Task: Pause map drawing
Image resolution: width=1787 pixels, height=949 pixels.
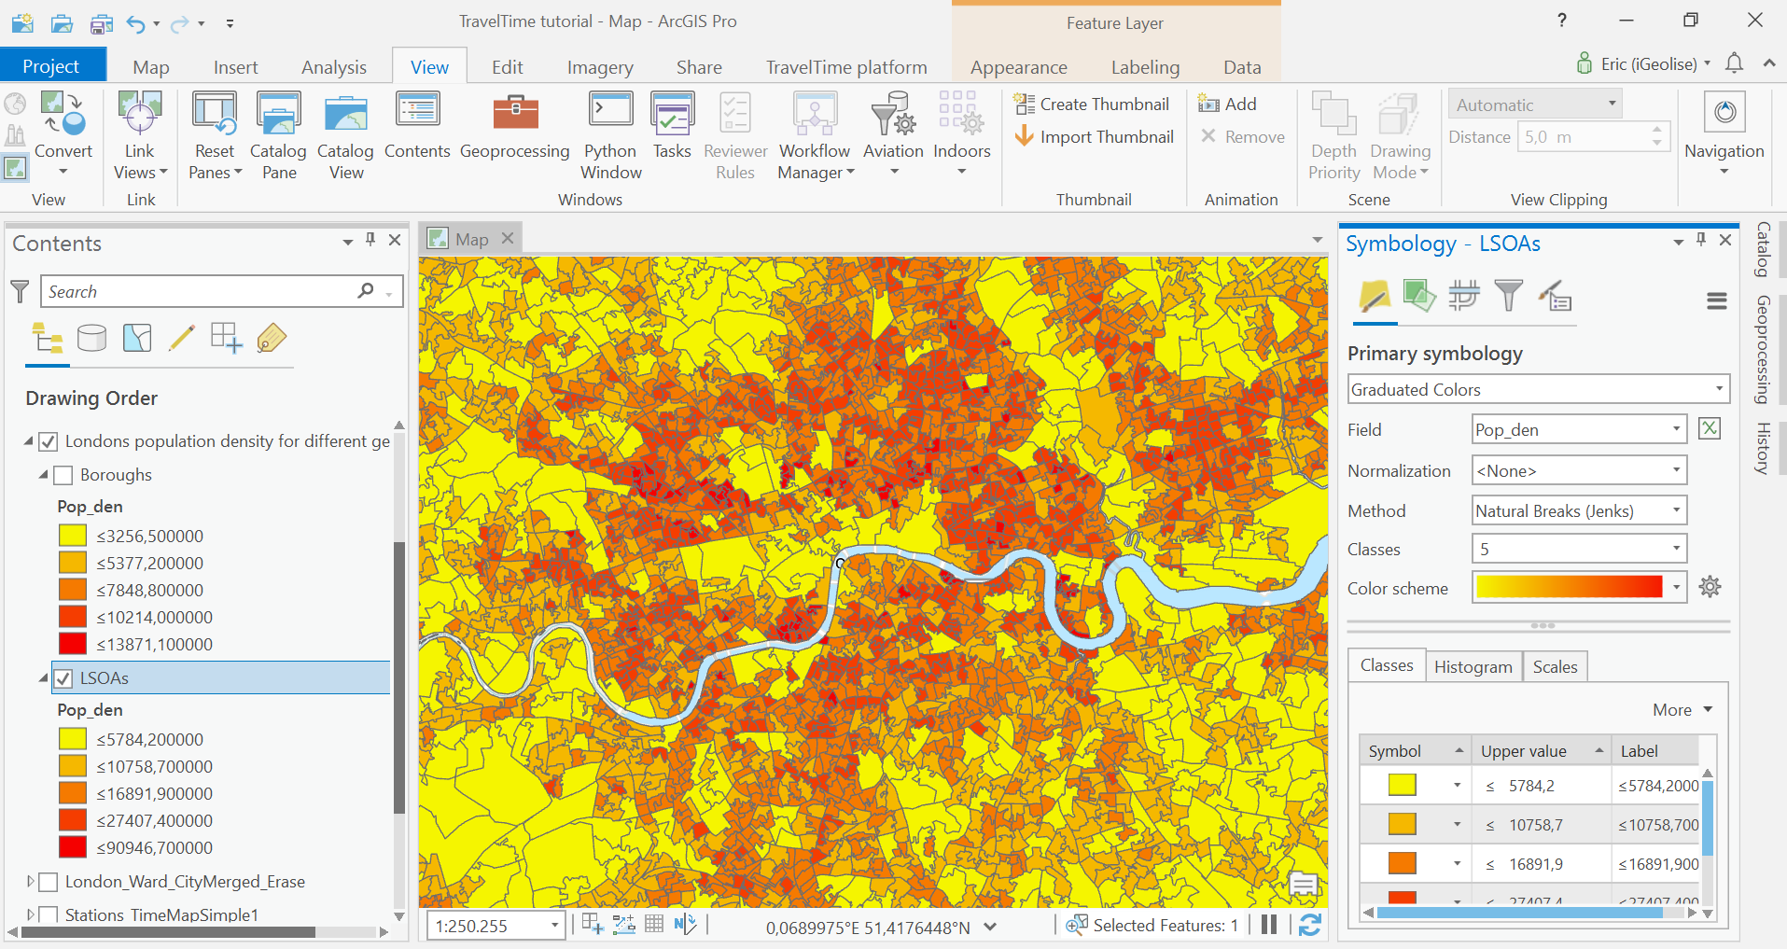Action: coord(1269,925)
